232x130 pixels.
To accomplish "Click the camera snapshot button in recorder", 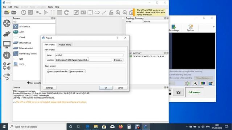I will 178,92.
